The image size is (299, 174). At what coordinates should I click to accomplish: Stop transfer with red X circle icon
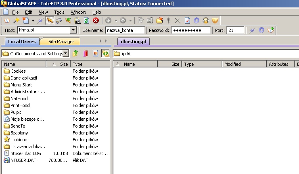96,21
